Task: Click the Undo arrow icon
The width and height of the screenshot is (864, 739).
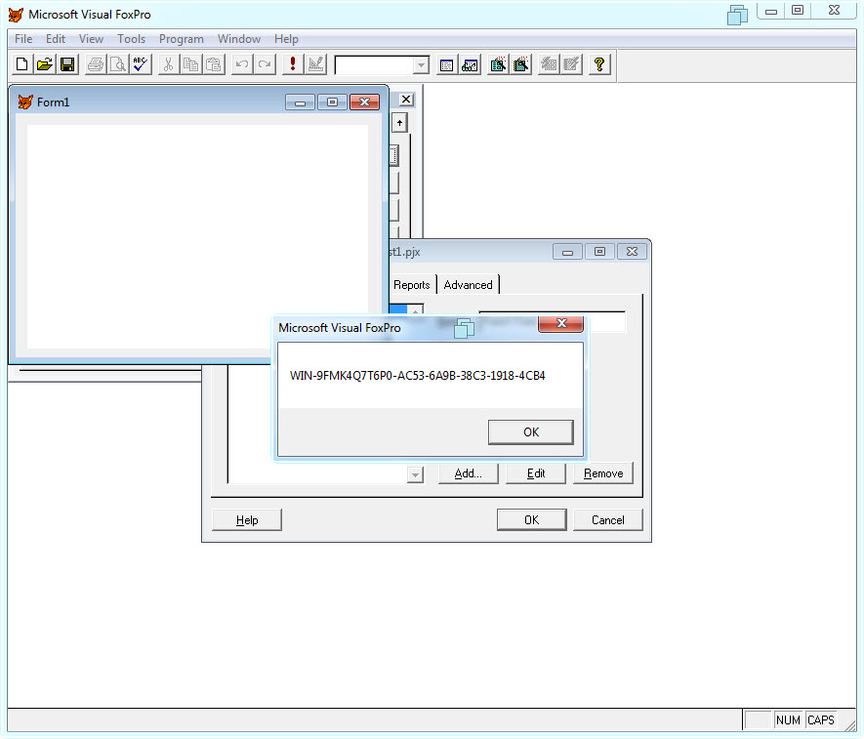Action: 241,64
